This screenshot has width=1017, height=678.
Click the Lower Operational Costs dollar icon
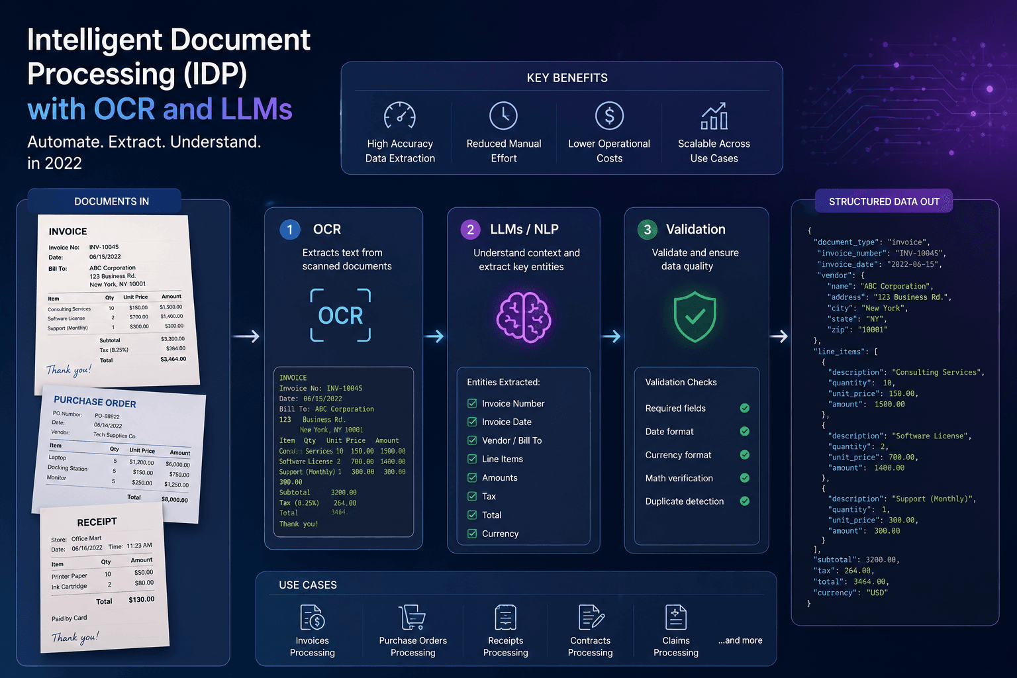click(609, 116)
